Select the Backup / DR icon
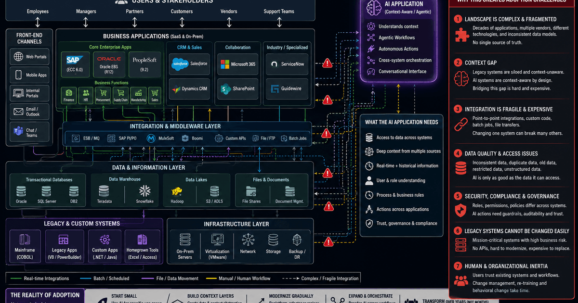 tap(297, 240)
